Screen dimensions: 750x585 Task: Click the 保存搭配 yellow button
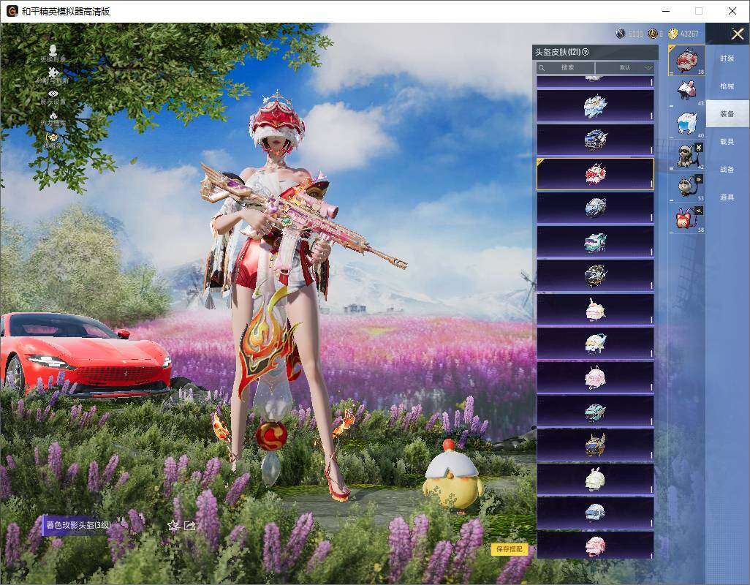pyautogui.click(x=509, y=548)
